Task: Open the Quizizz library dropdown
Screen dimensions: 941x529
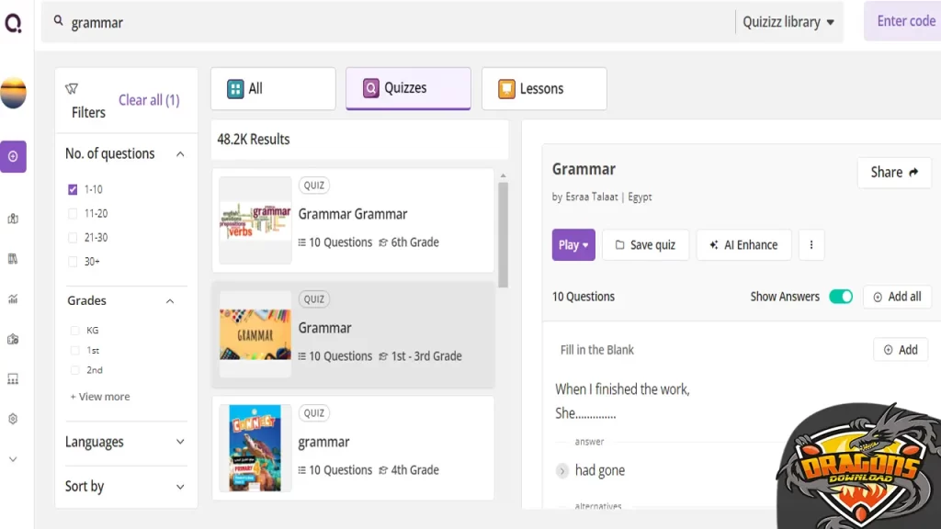Action: pos(788,21)
